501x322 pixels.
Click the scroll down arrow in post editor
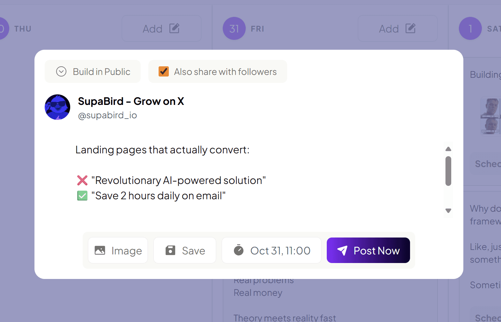pyautogui.click(x=448, y=211)
